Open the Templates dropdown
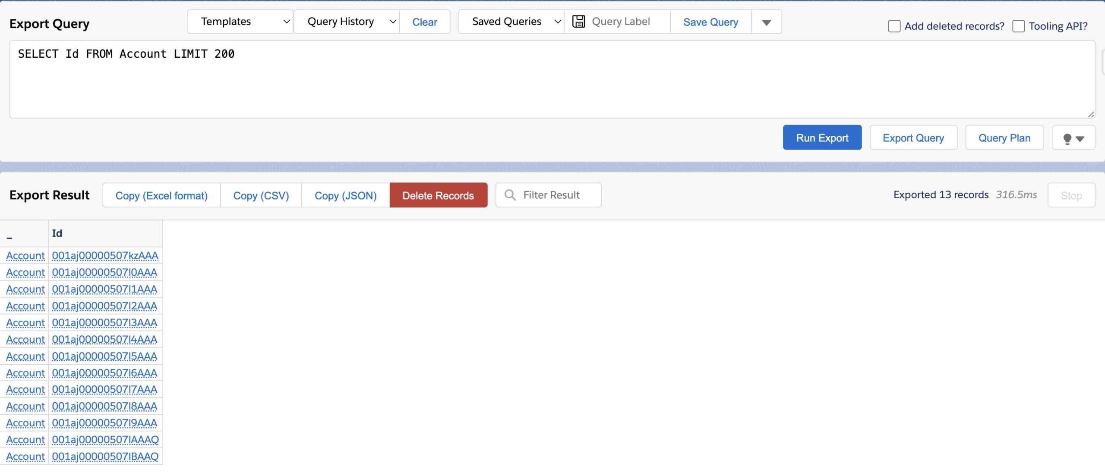Image resolution: width=1105 pixels, height=472 pixels. (x=240, y=22)
